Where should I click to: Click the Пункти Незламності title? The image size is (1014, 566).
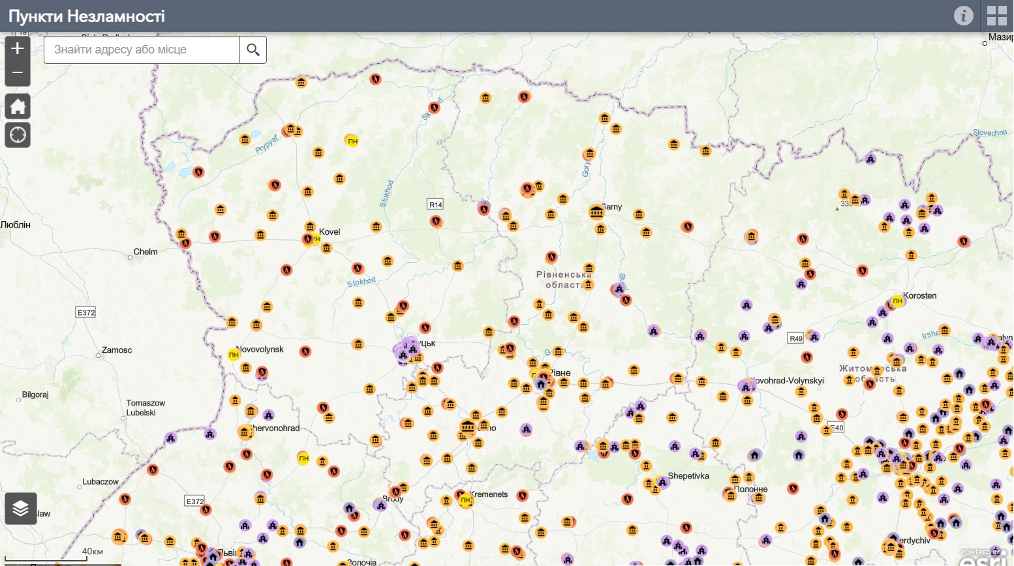point(87,16)
